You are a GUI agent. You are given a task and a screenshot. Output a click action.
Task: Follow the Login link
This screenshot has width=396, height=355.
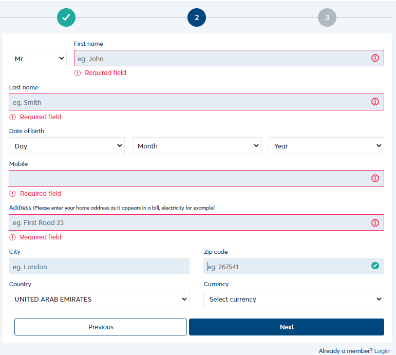pyautogui.click(x=382, y=351)
